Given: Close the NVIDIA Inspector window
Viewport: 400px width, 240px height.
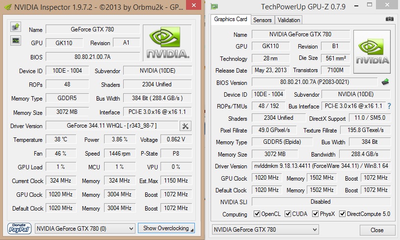Looking at the screenshot, I should (x=194, y=5).
